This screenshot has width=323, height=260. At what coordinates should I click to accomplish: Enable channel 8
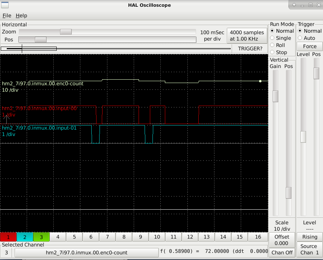124,237
